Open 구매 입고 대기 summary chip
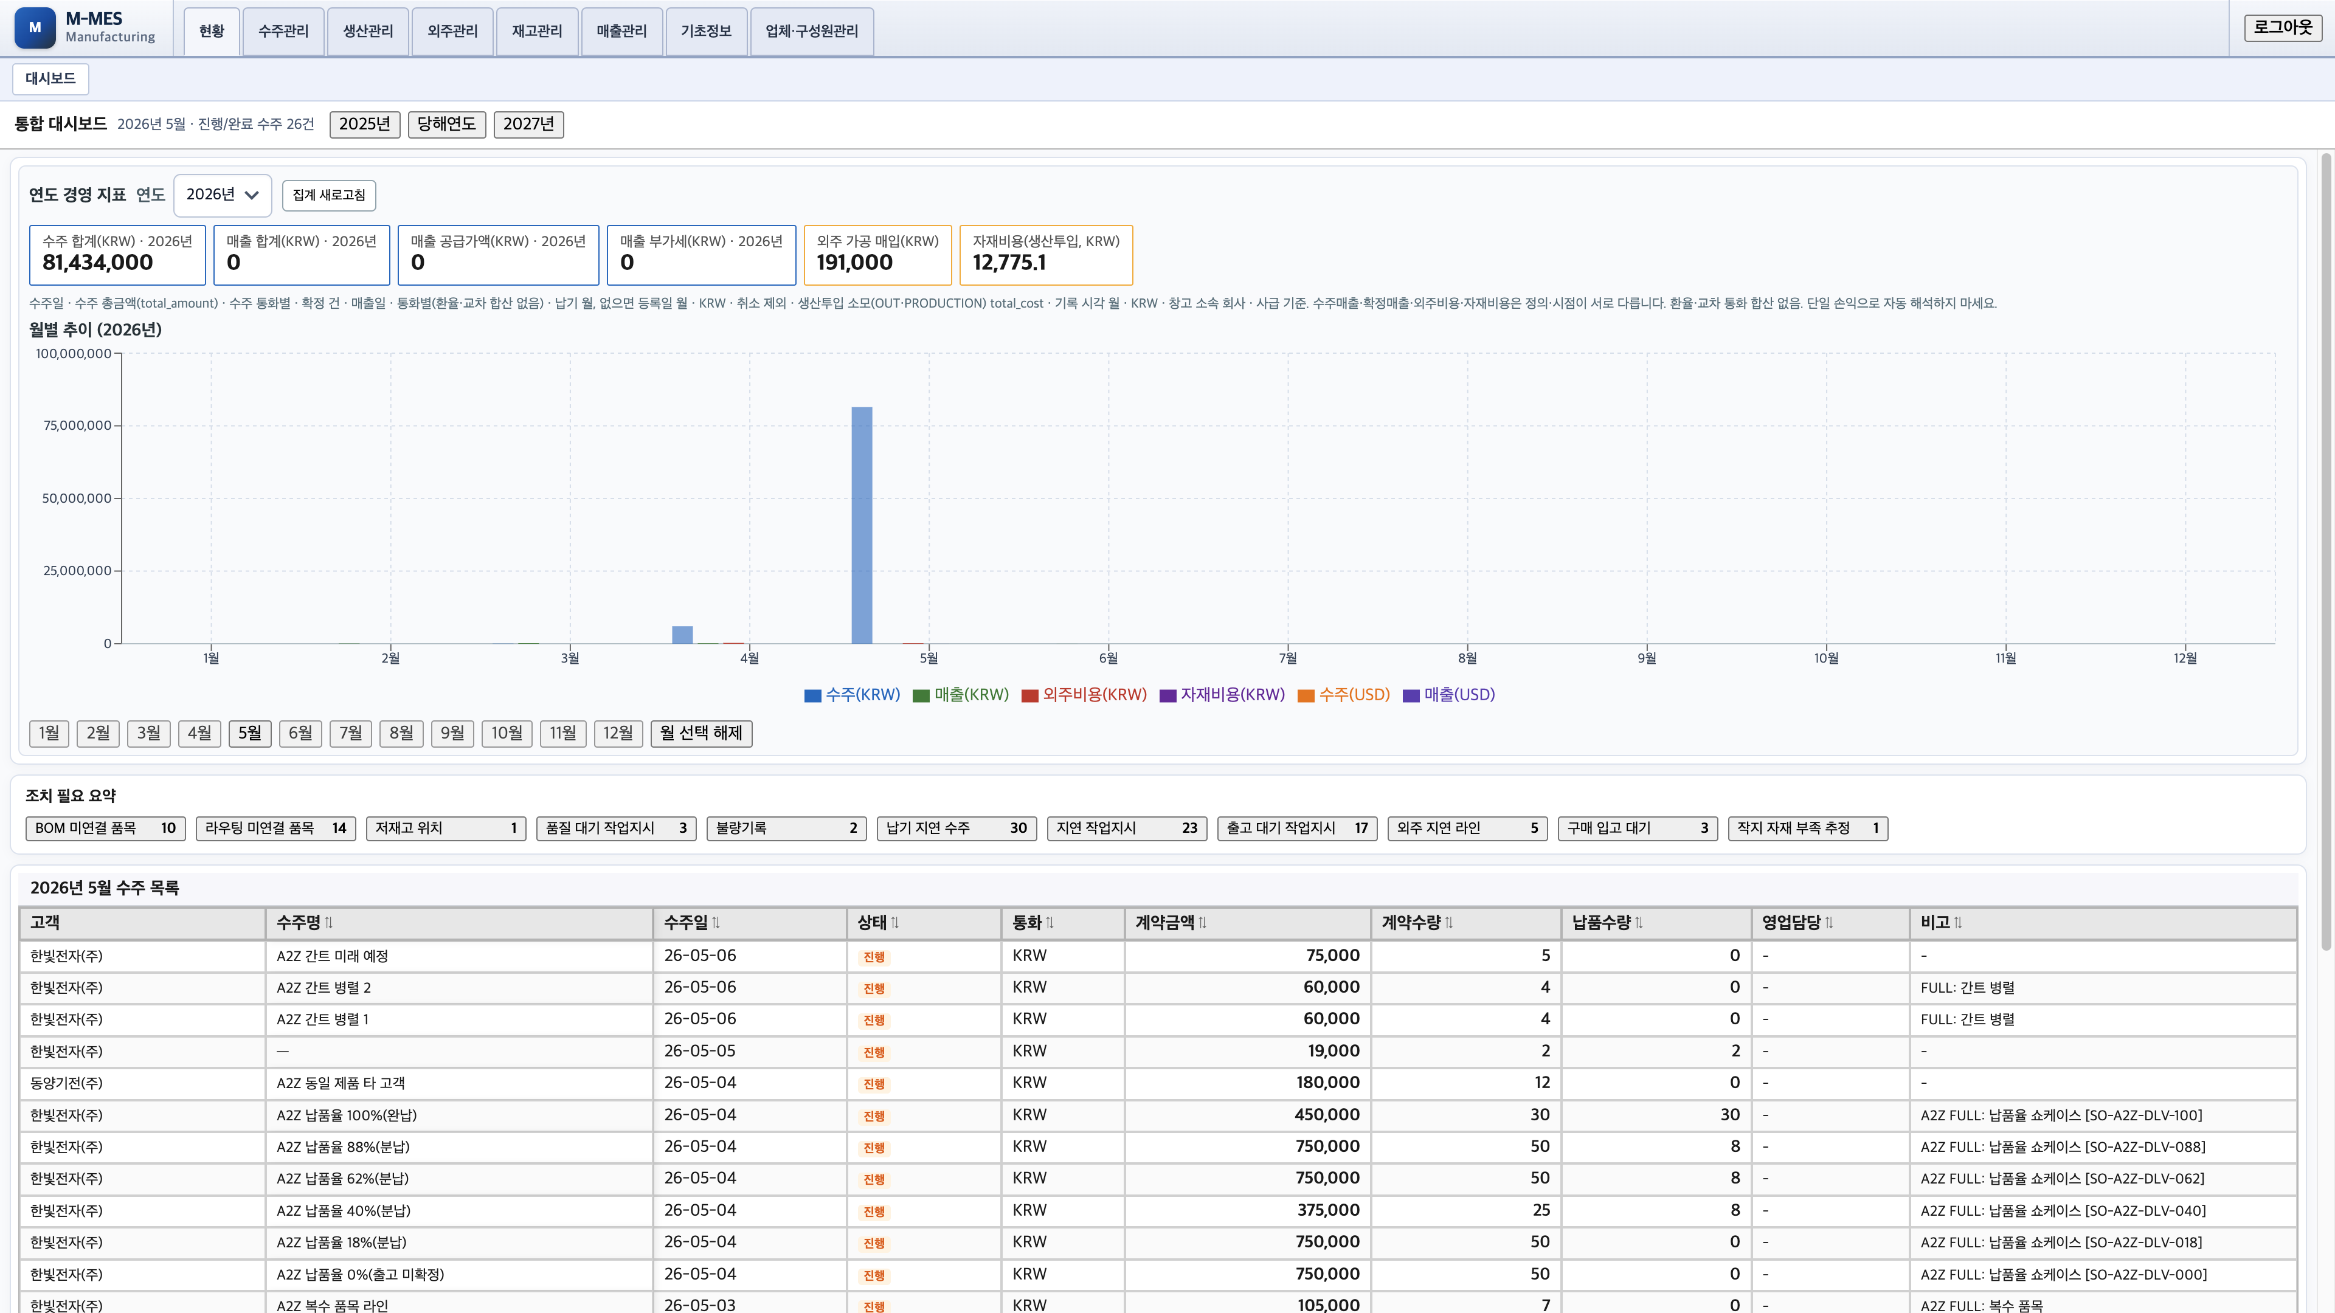 click(x=1638, y=828)
